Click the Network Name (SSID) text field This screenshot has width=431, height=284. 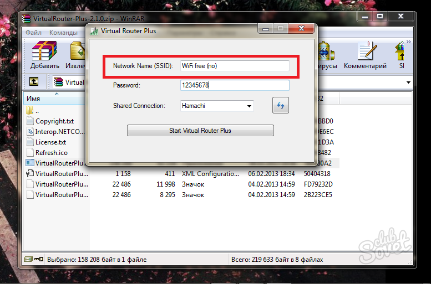click(x=235, y=66)
